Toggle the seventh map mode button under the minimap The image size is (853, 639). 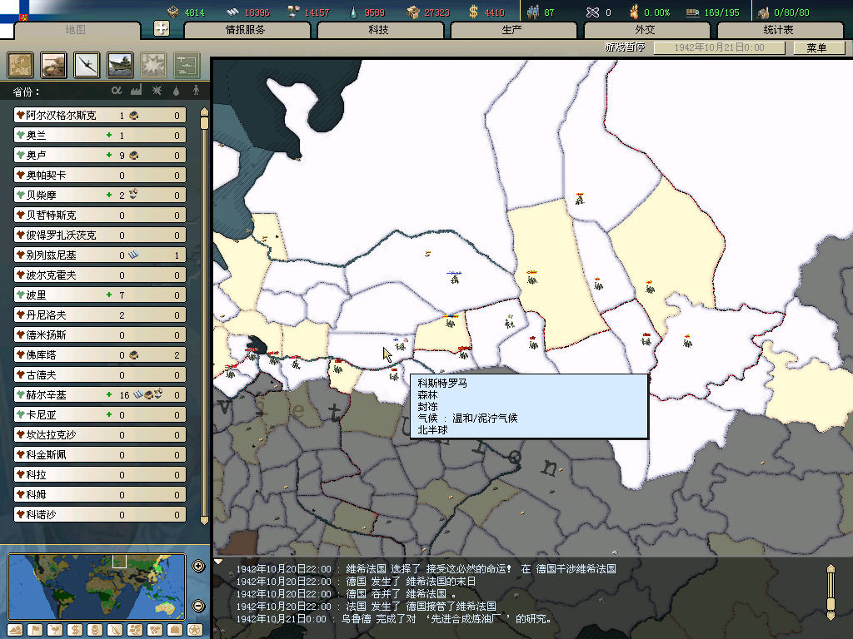click(x=135, y=630)
